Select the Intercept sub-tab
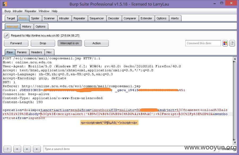The height and width of the screenshot is (155, 239). click(x=12, y=26)
